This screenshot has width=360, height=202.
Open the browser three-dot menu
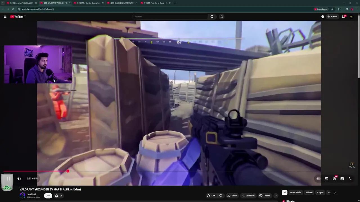pyautogui.click(x=357, y=9)
